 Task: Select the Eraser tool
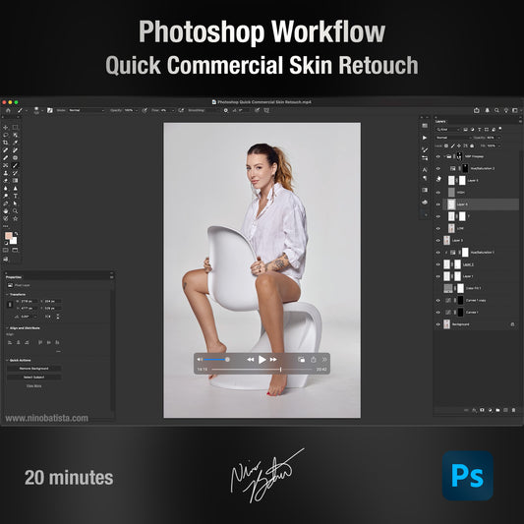point(6,181)
